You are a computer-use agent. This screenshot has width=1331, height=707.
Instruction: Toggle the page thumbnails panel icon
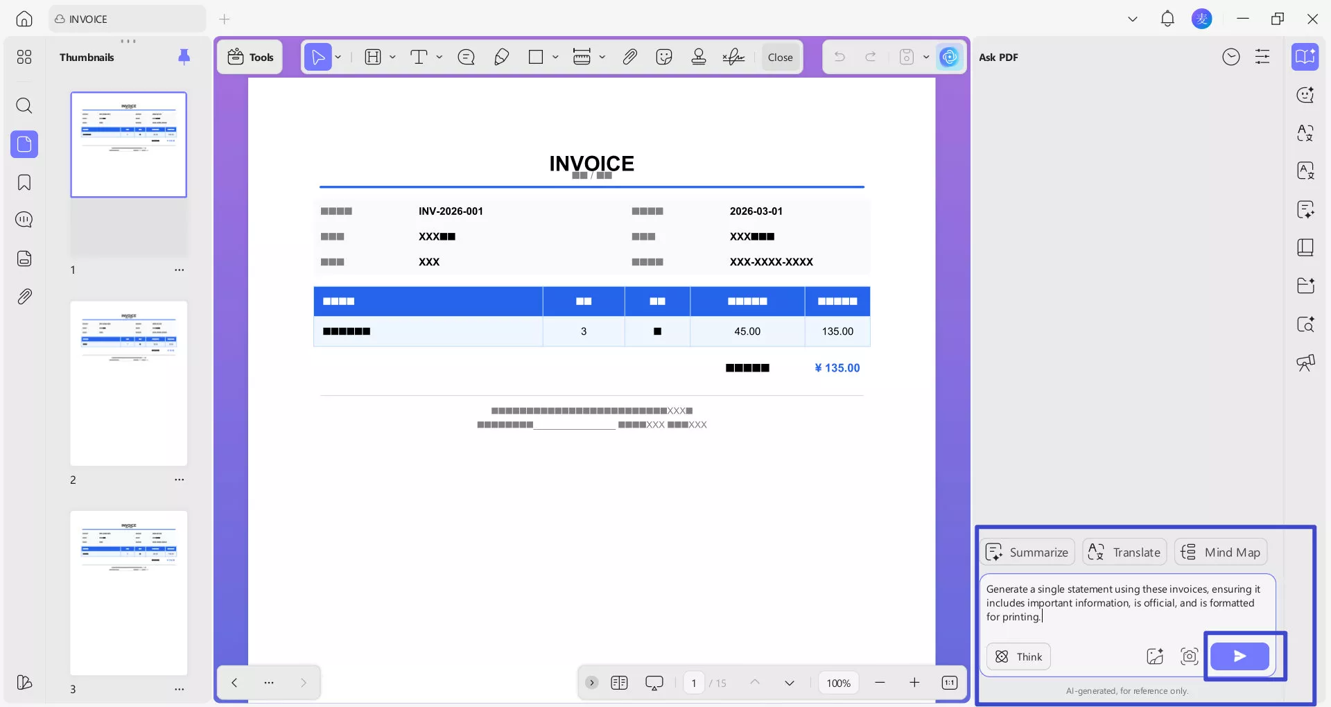pos(24,144)
